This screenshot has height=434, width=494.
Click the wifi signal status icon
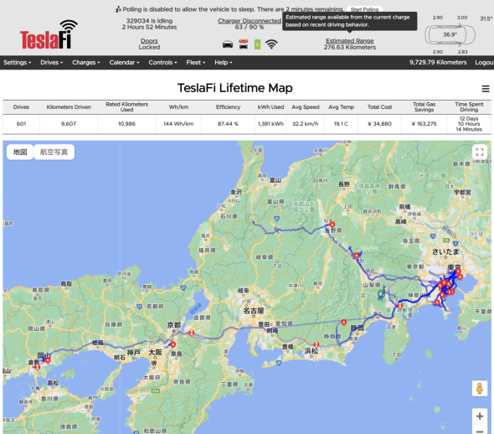[x=271, y=44]
